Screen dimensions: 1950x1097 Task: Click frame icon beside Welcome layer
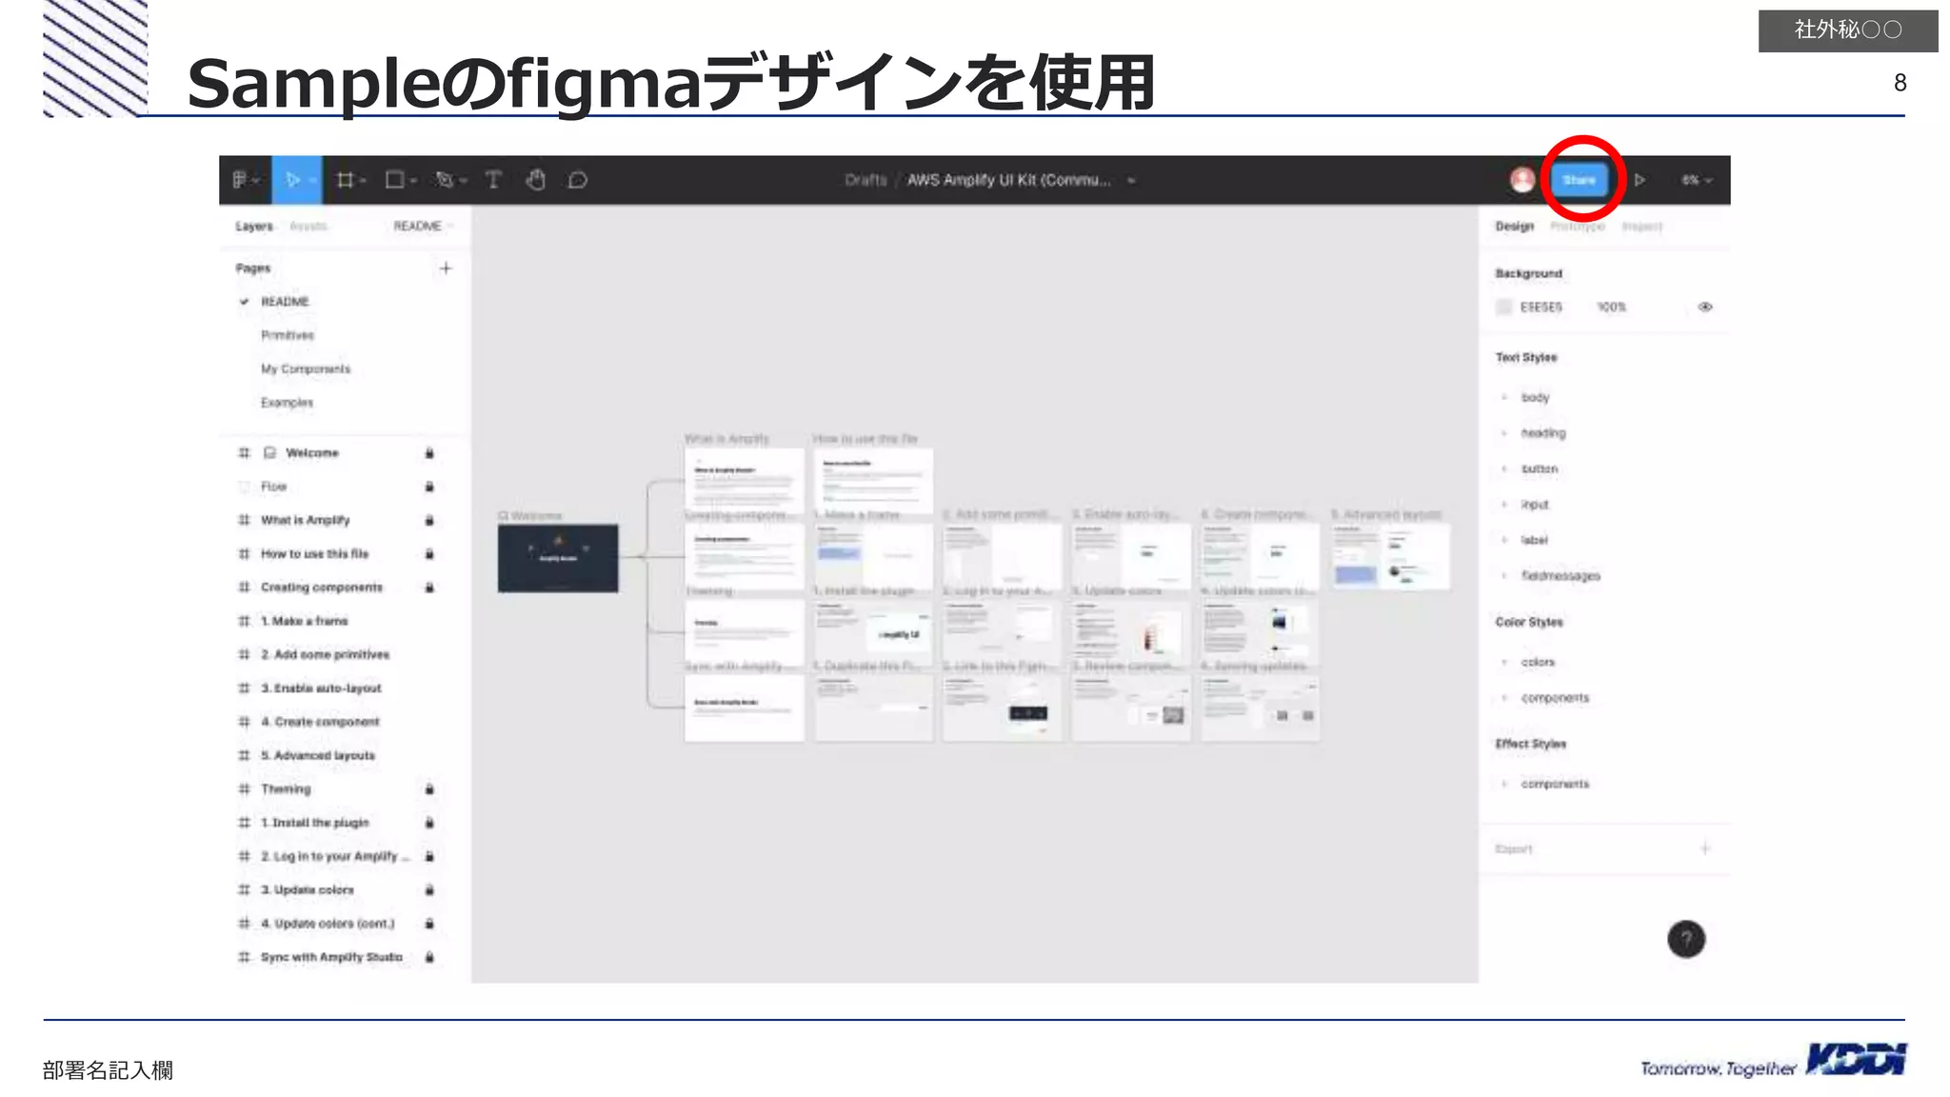point(244,453)
